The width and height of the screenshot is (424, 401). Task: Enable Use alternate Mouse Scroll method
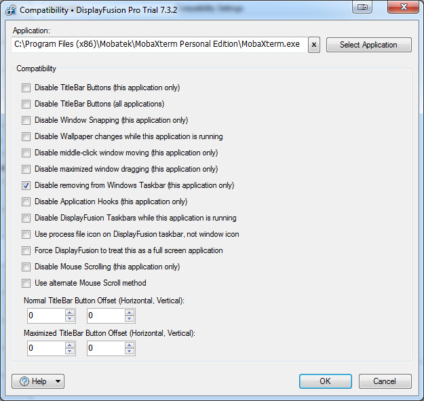[x=26, y=283]
